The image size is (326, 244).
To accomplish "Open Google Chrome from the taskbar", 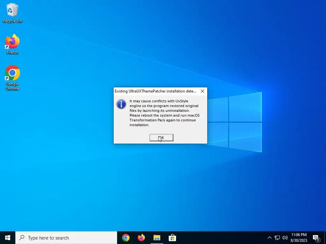I will click(125, 238).
